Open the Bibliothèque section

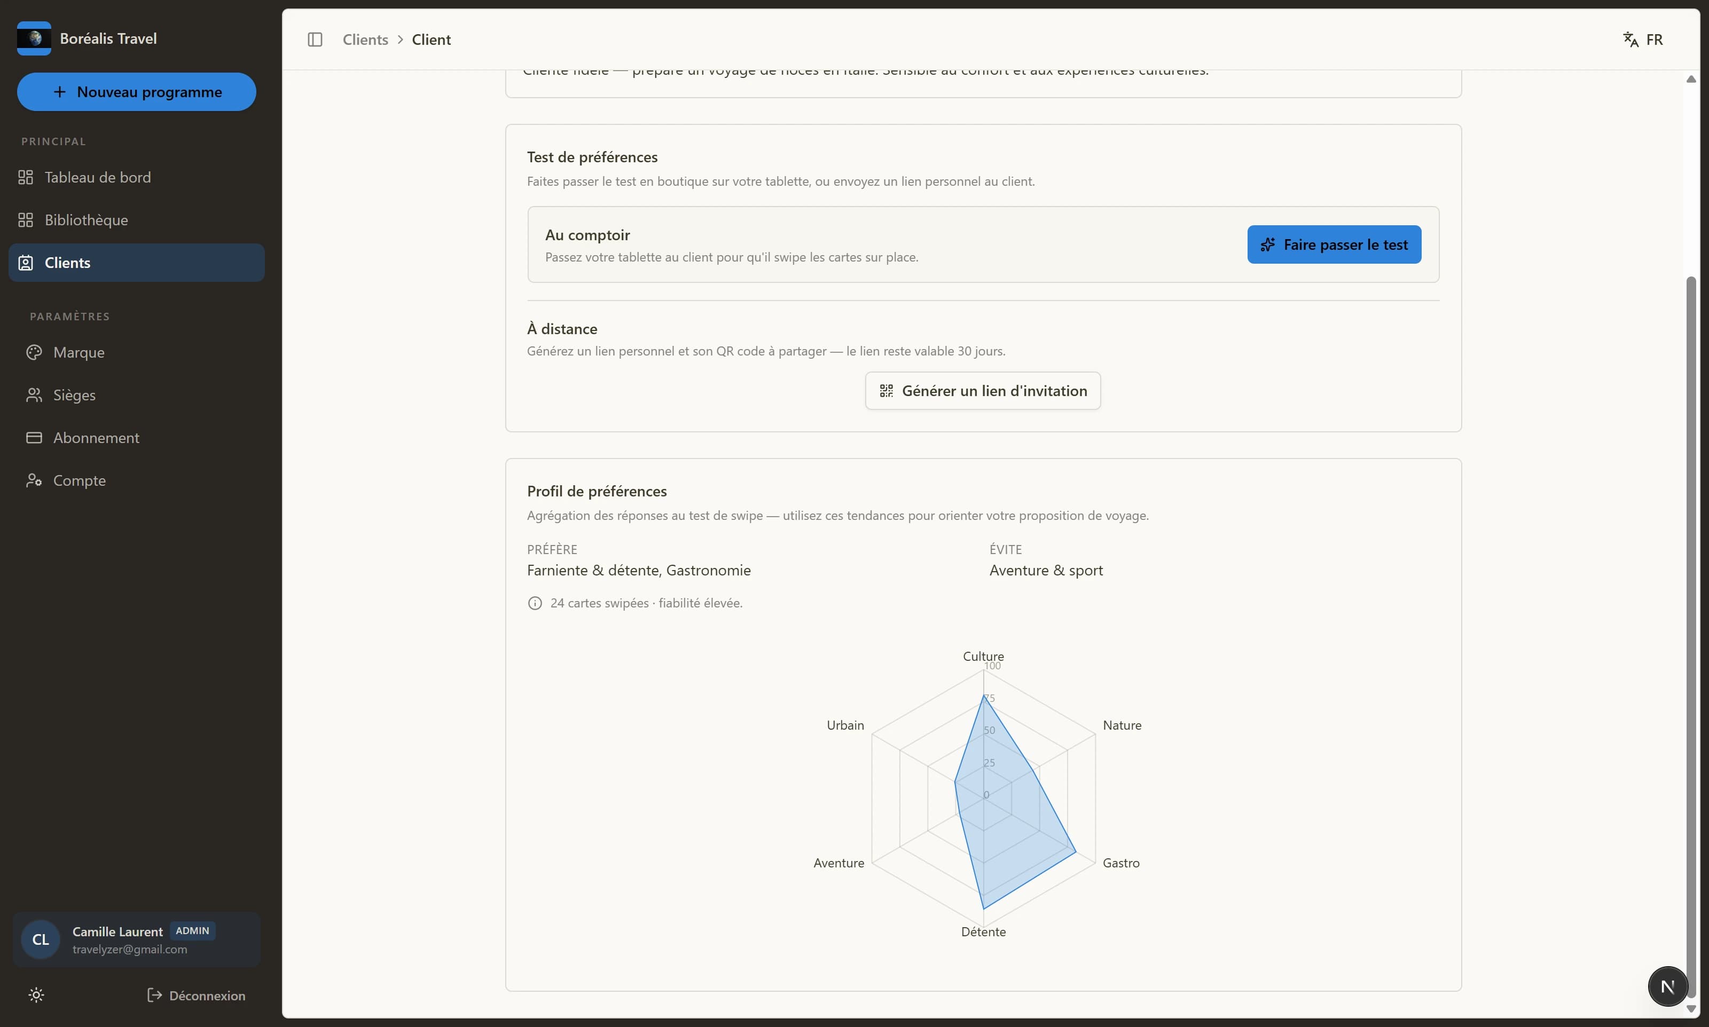pos(136,220)
